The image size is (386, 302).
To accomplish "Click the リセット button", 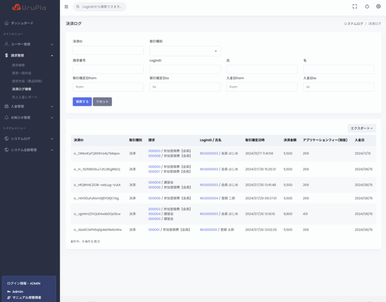I will (x=102, y=102).
